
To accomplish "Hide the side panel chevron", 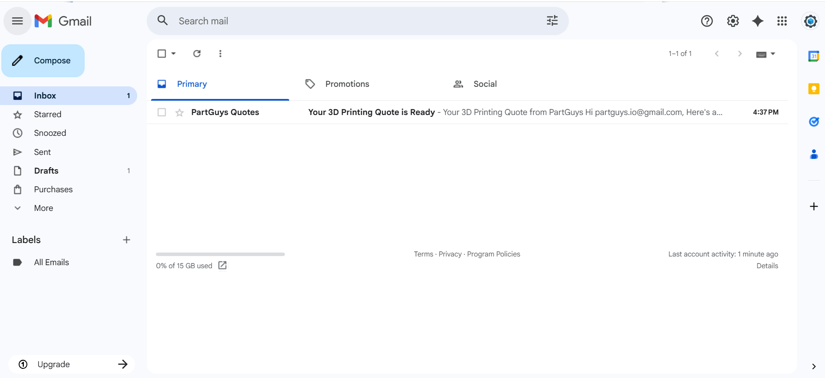I will (814, 366).
